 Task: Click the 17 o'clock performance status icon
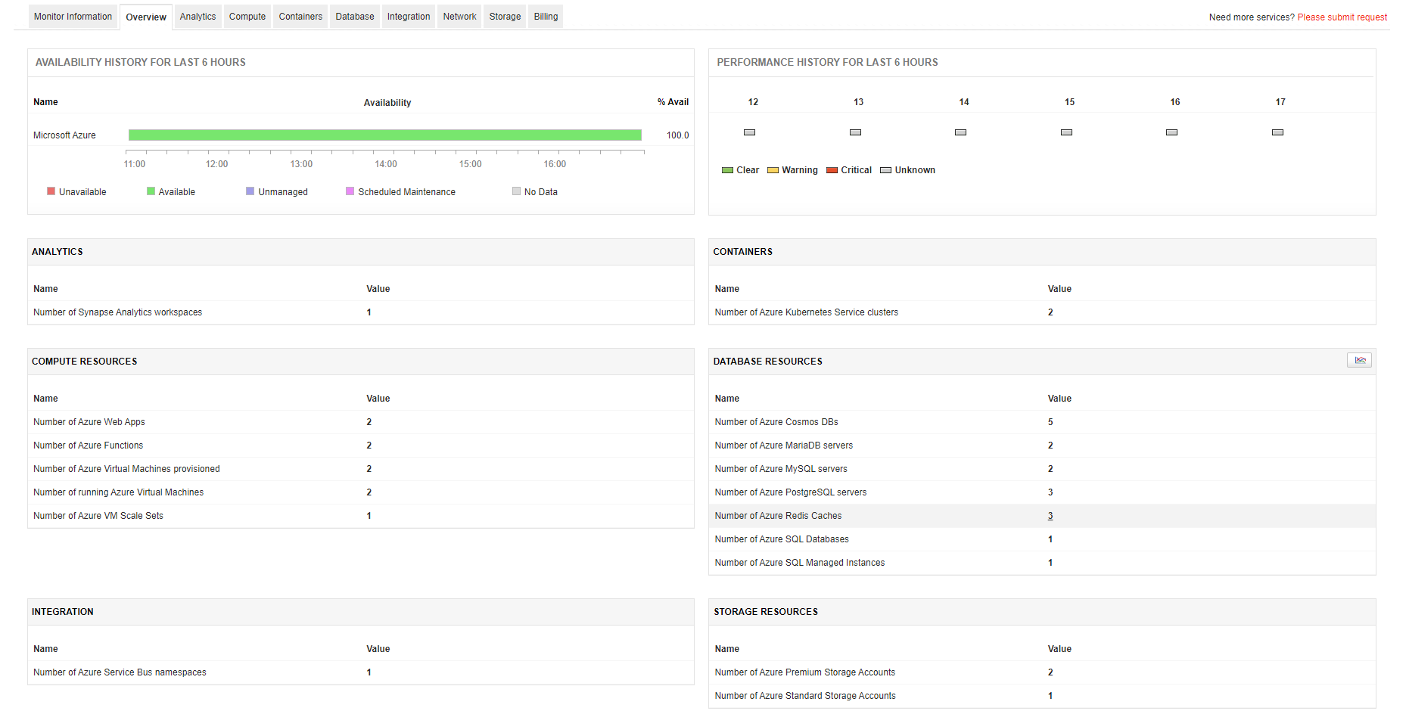coord(1277,132)
